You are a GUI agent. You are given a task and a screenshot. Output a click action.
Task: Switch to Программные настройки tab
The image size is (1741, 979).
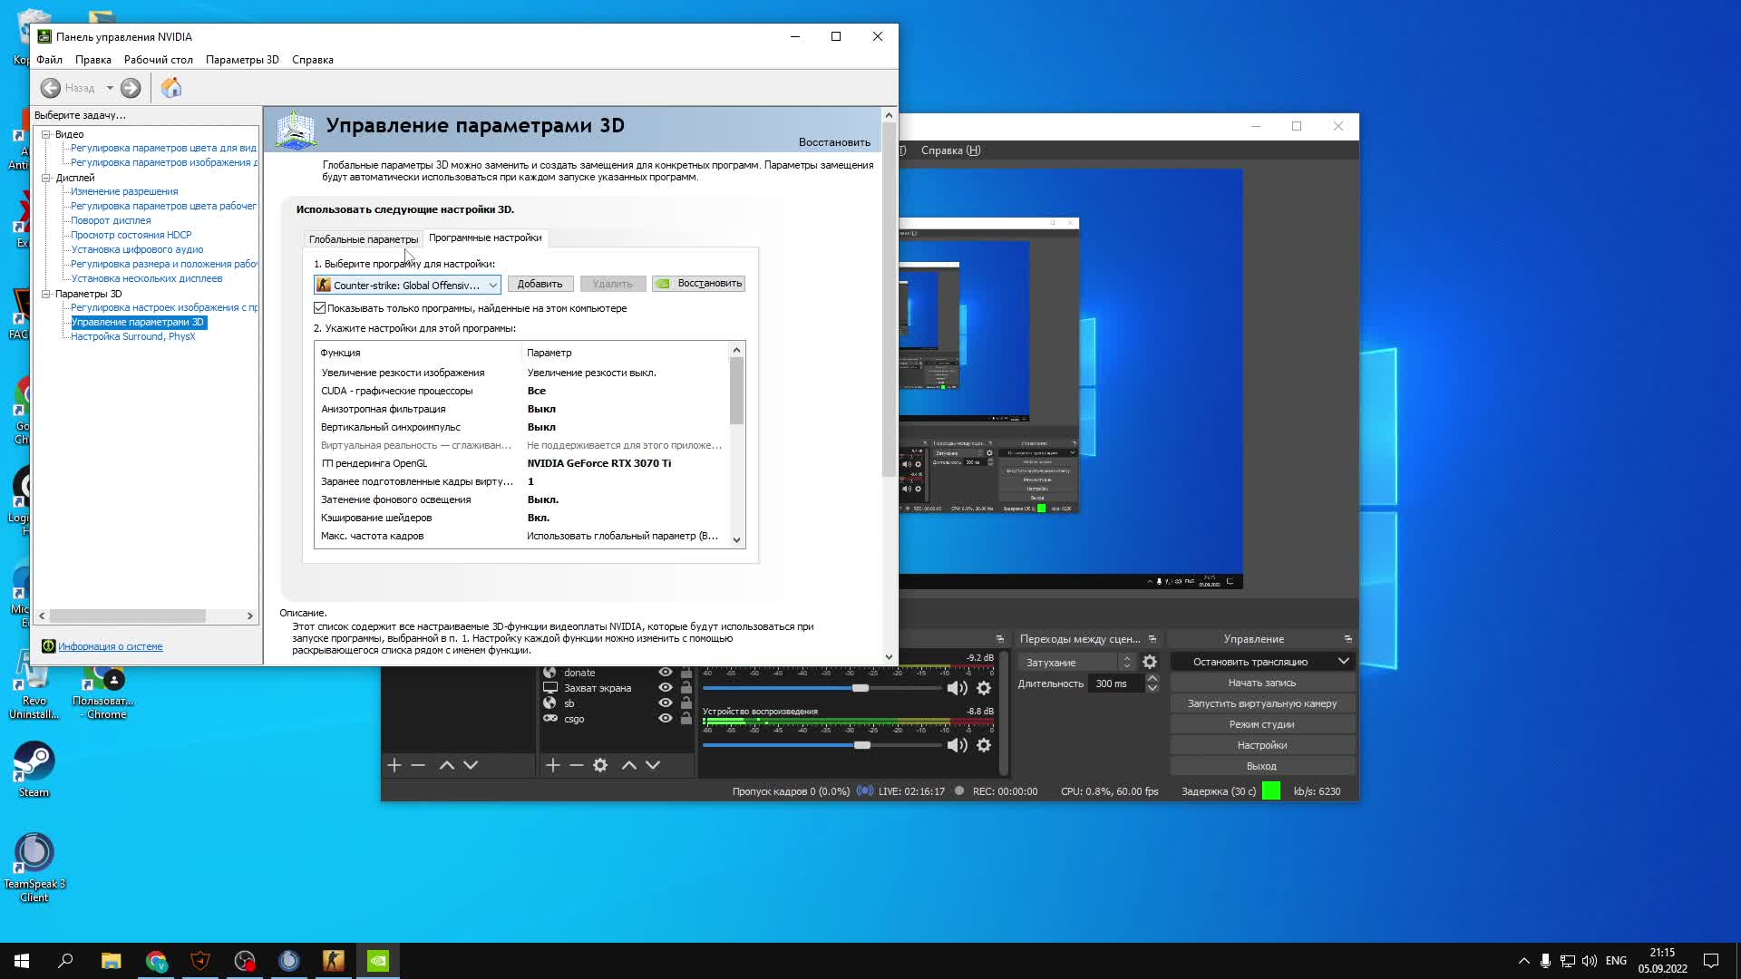pyautogui.click(x=485, y=237)
